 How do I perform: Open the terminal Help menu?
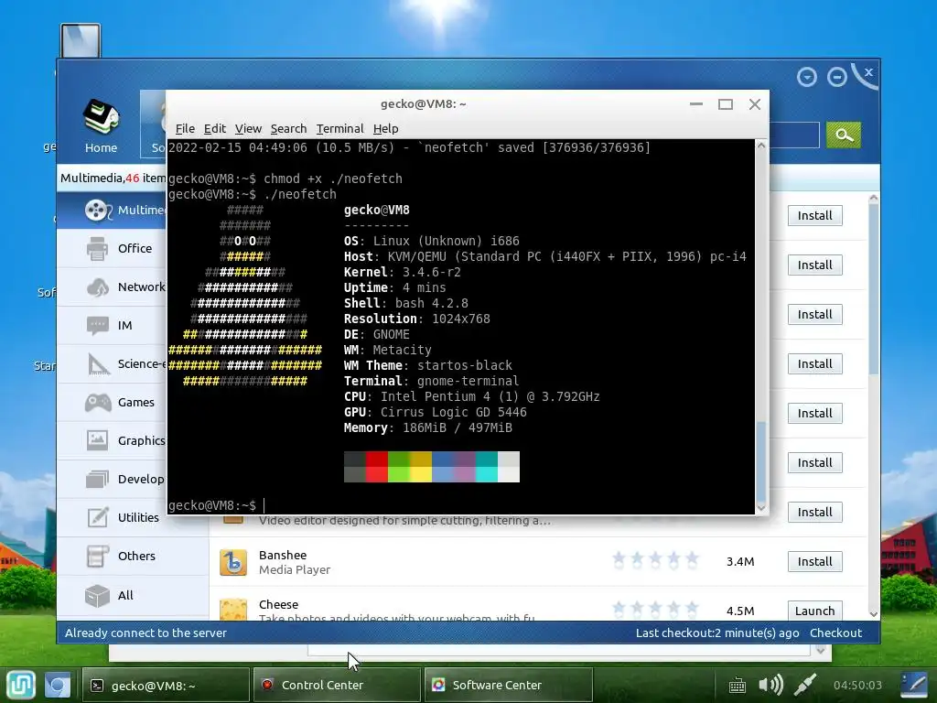385,128
